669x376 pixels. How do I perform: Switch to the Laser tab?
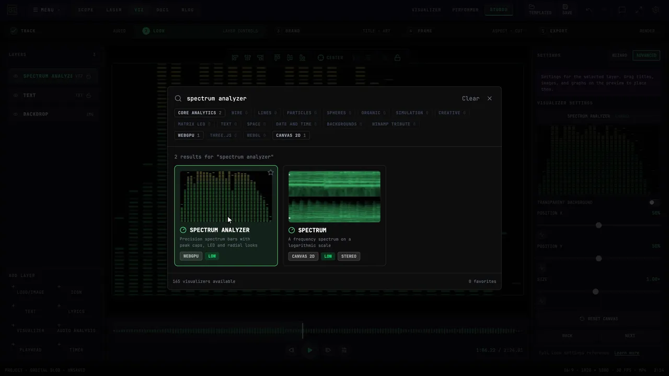(114, 10)
